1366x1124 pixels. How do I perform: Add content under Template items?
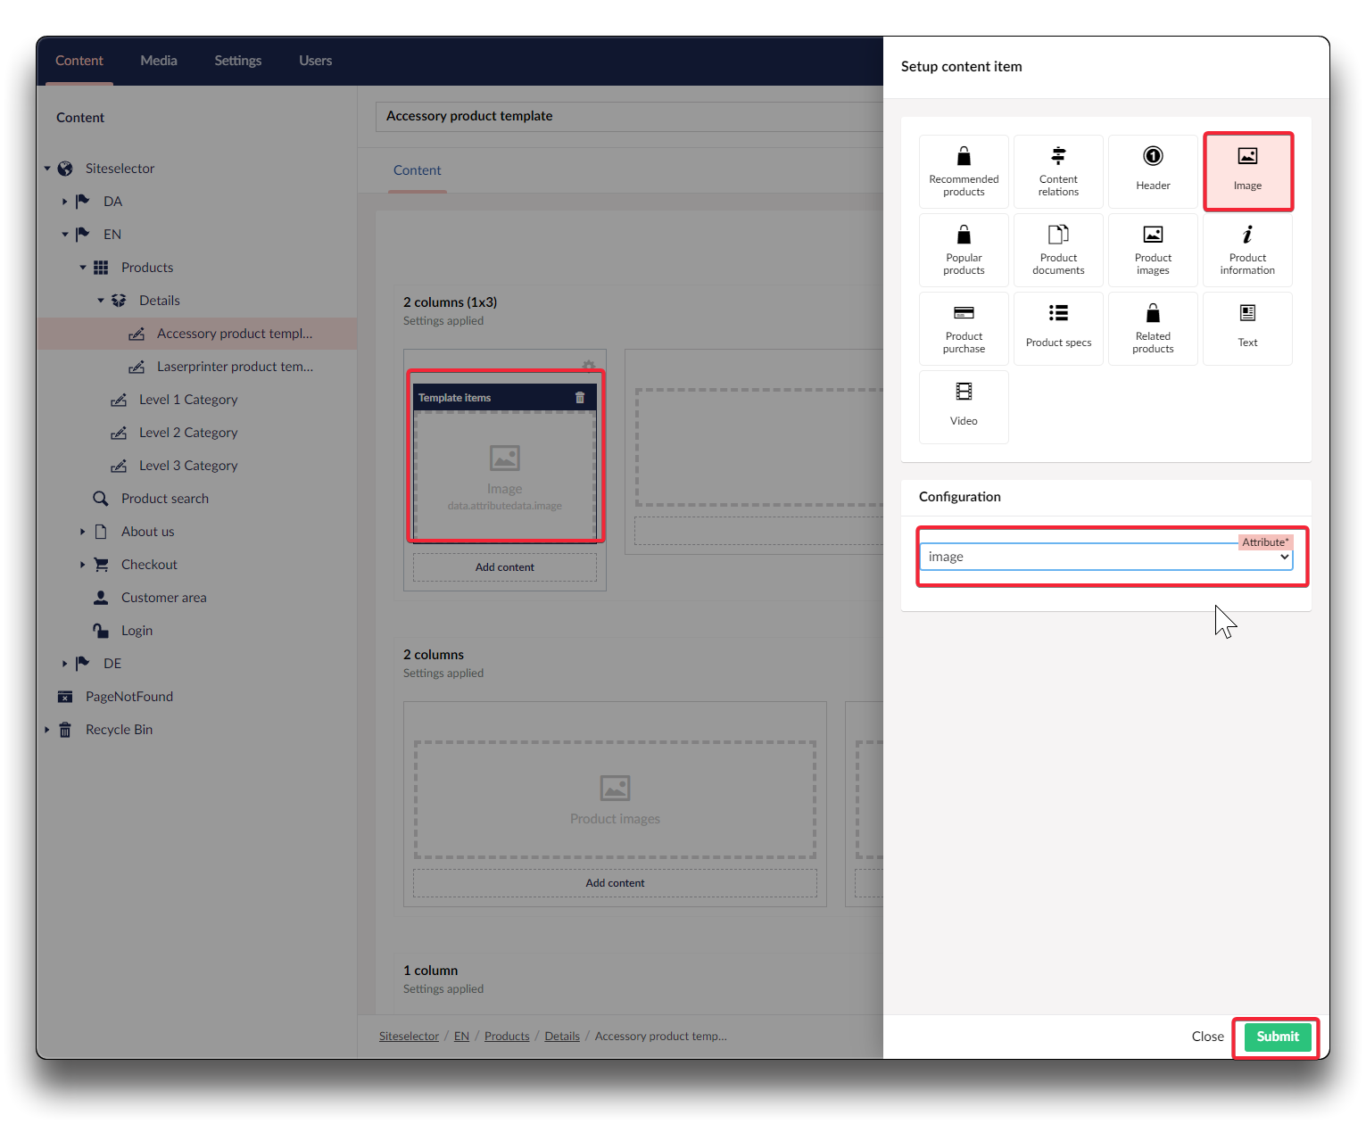[x=505, y=567]
